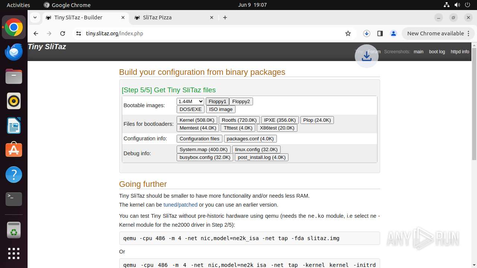This screenshot has height=268, width=477.
Task: Get the ISO image
Action: point(221,109)
